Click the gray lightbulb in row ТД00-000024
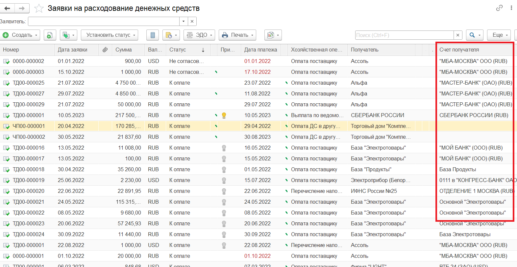This screenshot has height=267, width=517. [224, 235]
